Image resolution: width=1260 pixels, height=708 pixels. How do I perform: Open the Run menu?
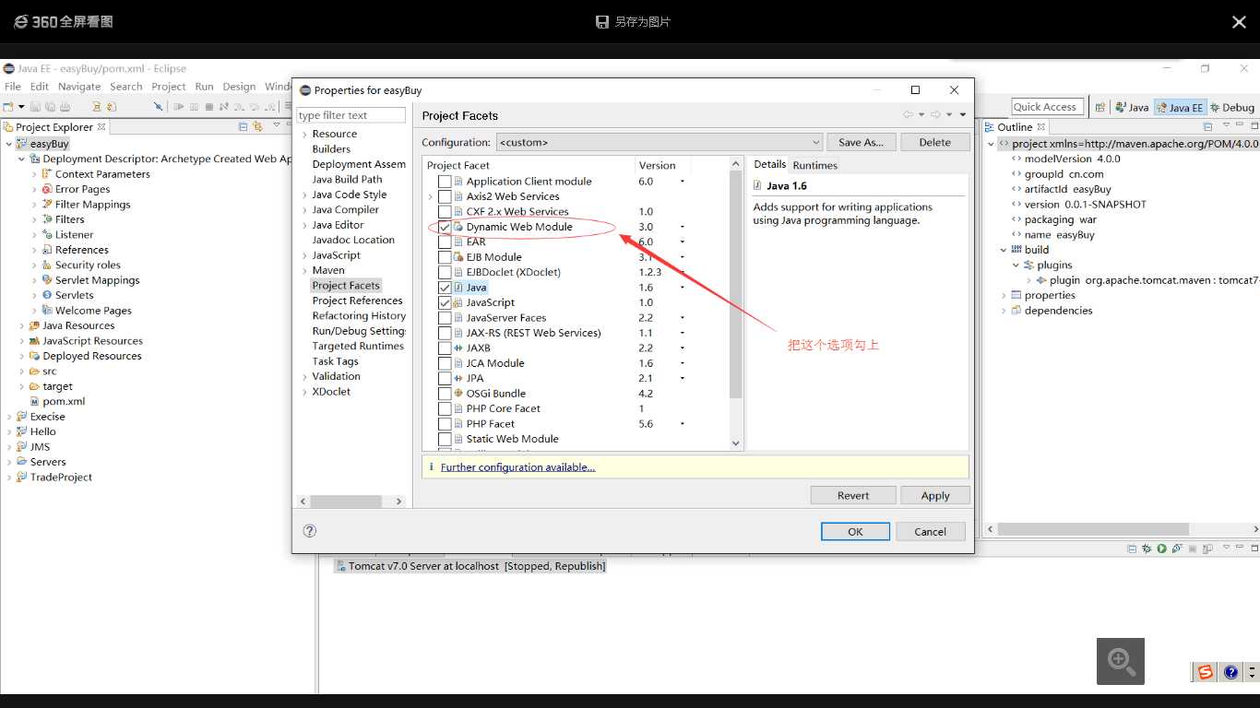pyautogui.click(x=205, y=87)
